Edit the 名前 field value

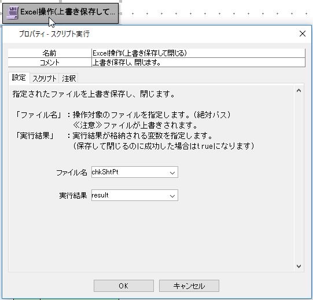pyautogui.click(x=198, y=53)
